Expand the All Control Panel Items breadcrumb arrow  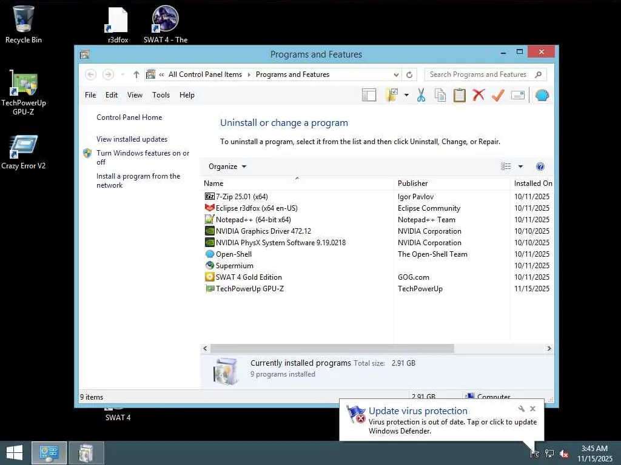coord(249,74)
